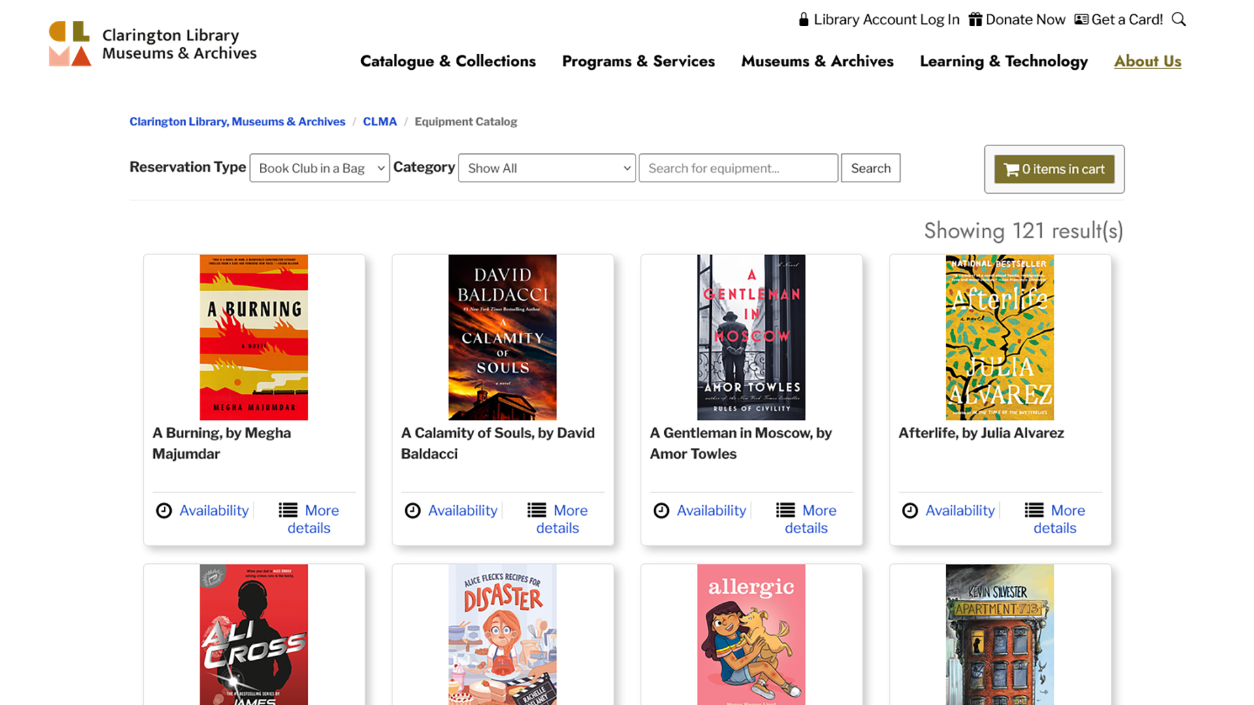Click the title 'Afterlife, by Julia Alvarez'
Image resolution: width=1254 pixels, height=705 pixels.
(982, 433)
